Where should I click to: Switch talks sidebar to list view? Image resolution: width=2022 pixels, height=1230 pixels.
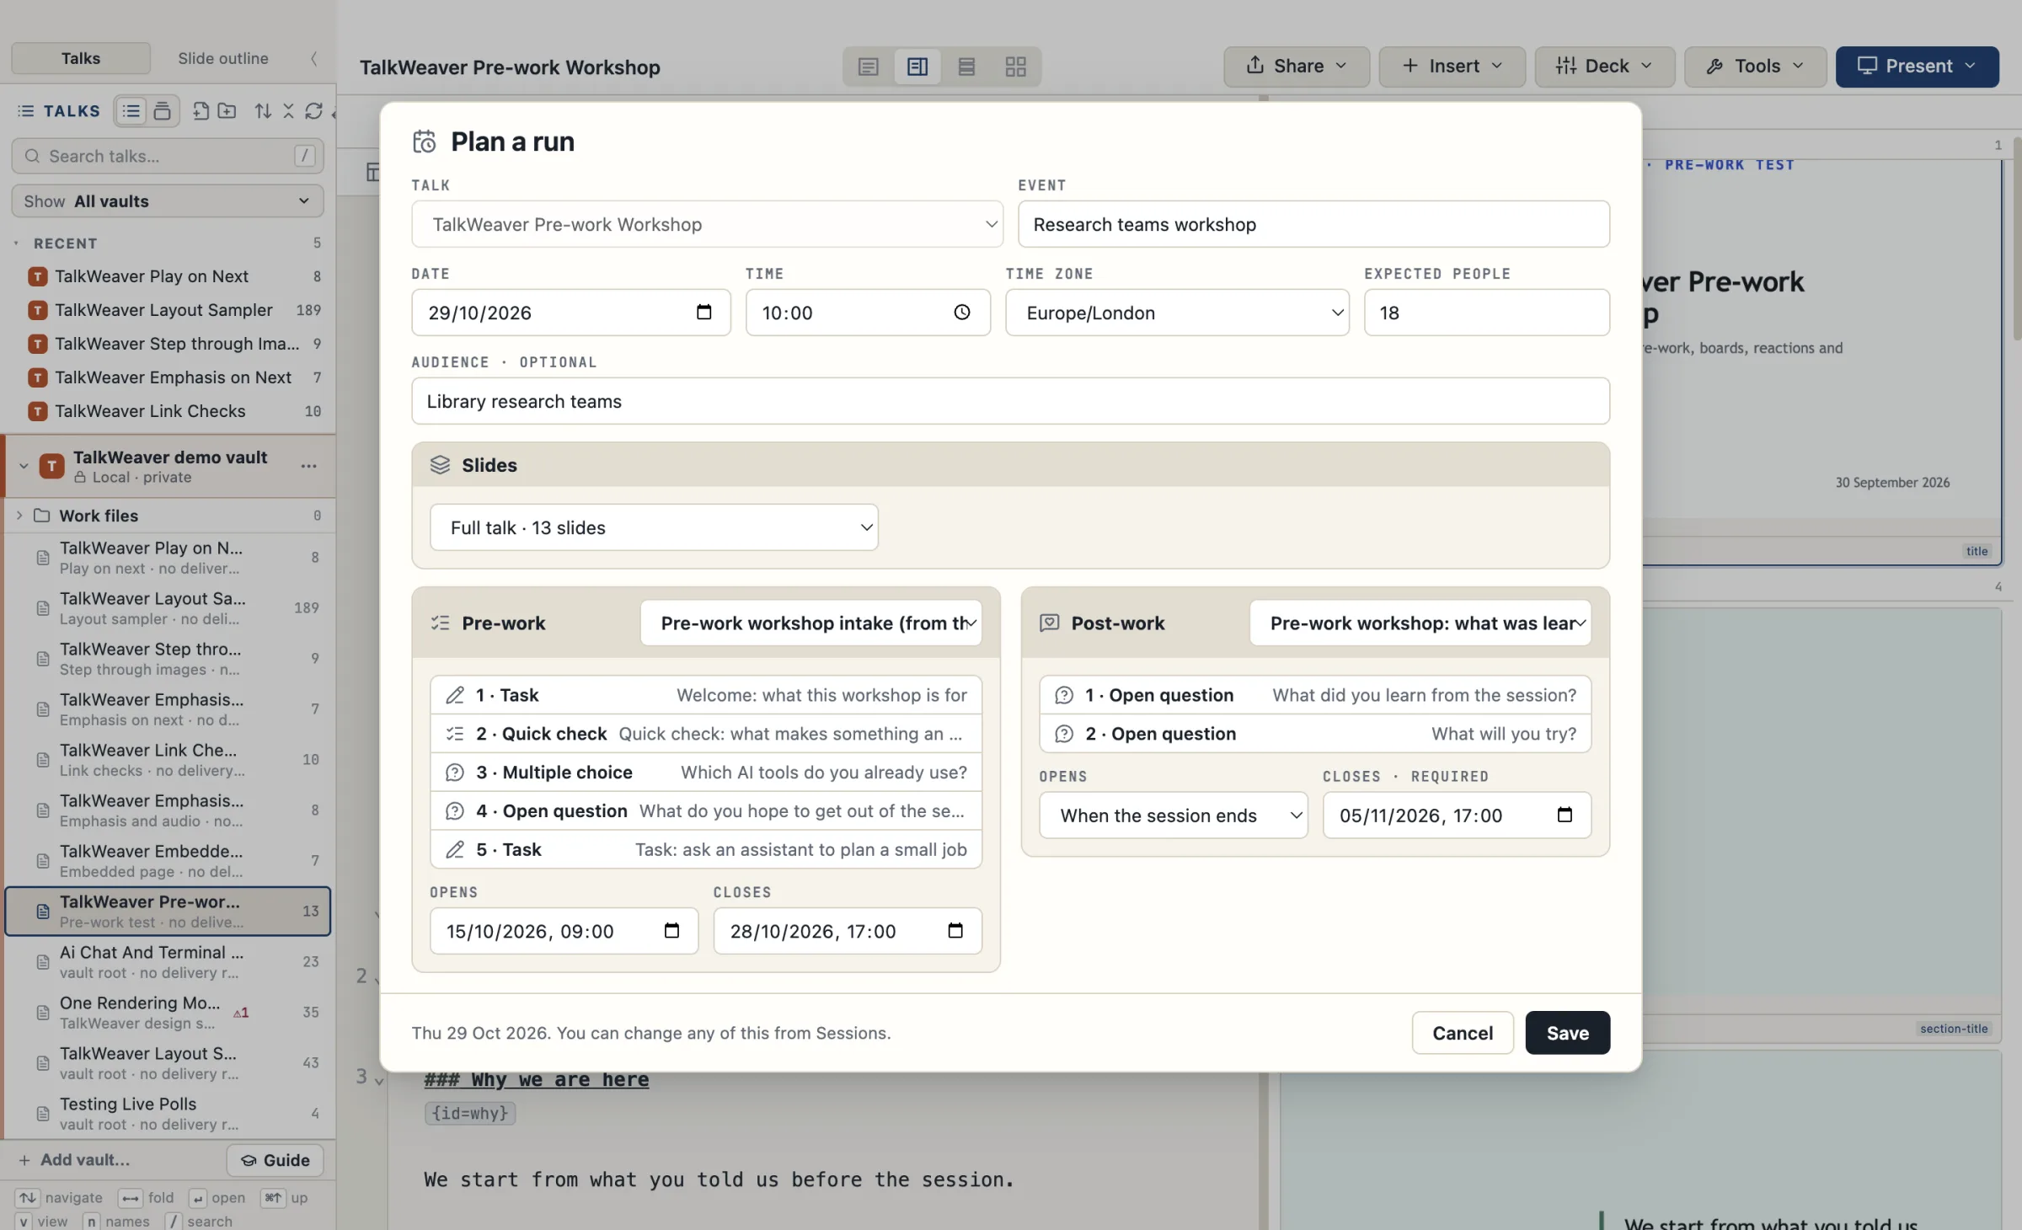click(x=131, y=110)
